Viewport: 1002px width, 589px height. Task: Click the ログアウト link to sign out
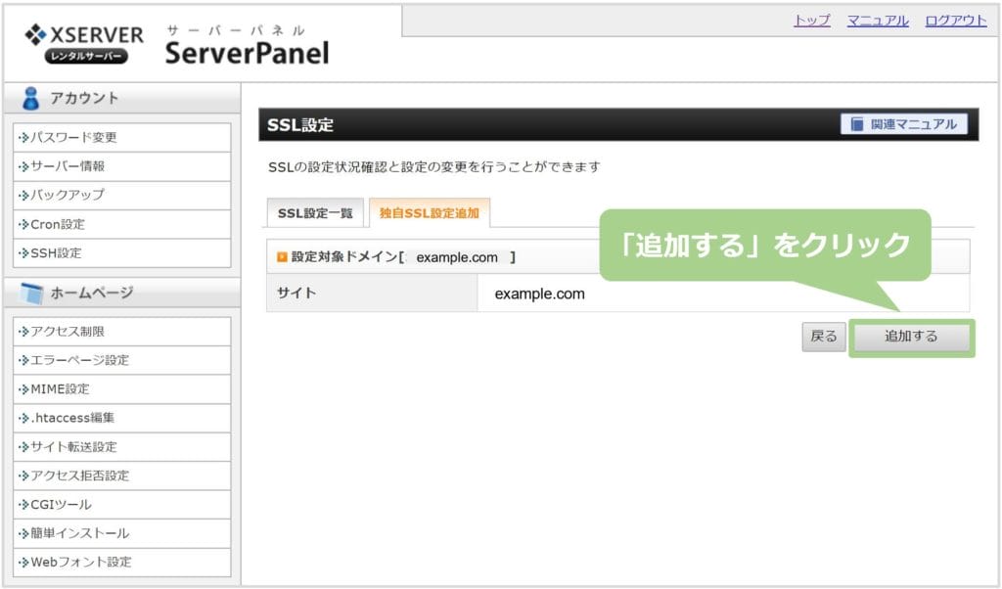coord(956,21)
